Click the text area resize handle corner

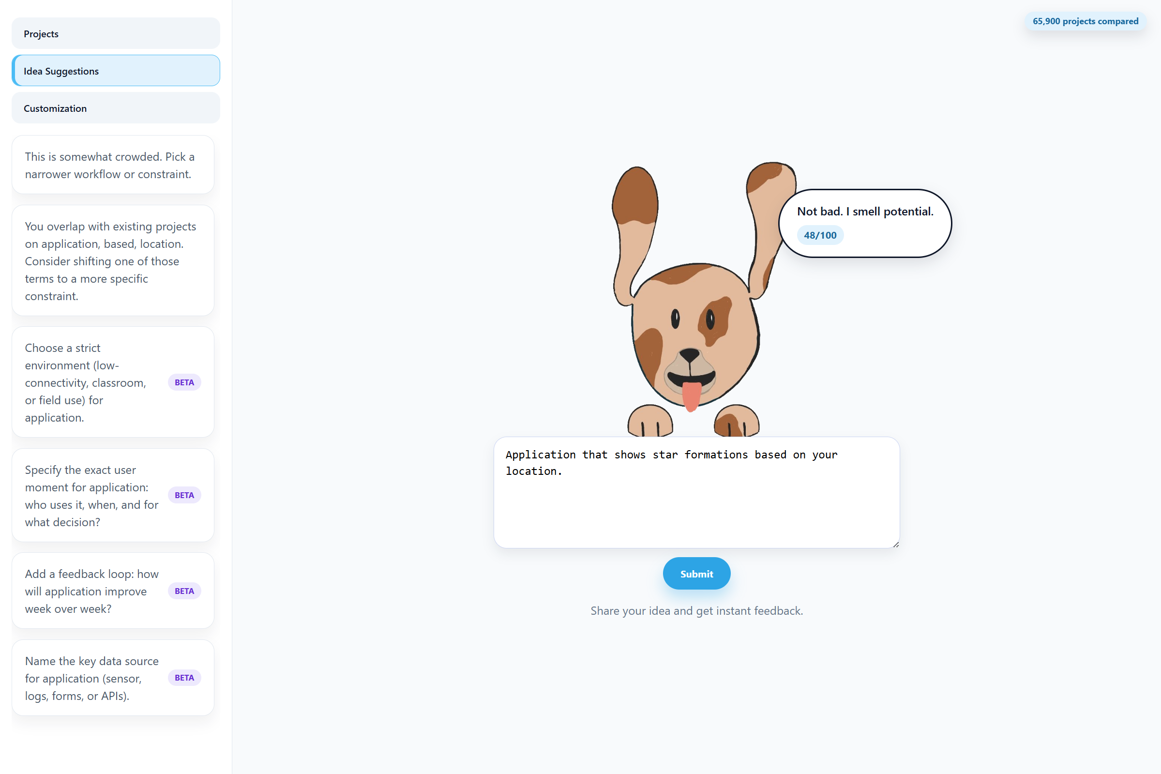pos(895,544)
